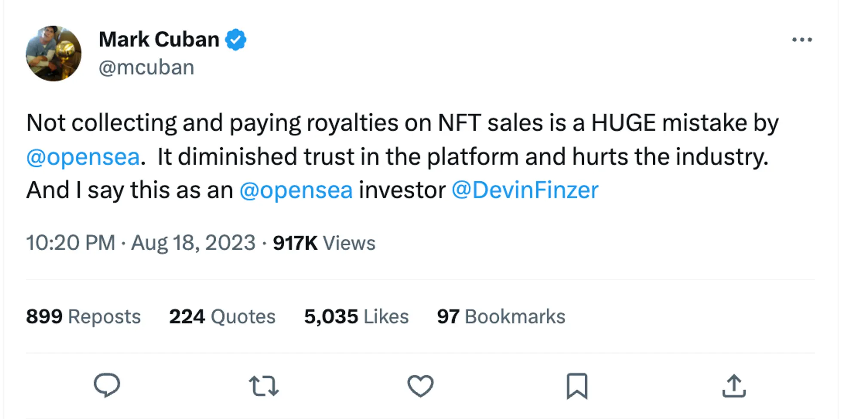
Task: Click the 97 Bookmarks count
Action: pyautogui.click(x=501, y=316)
